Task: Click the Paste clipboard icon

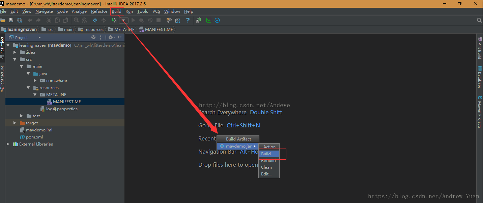Action: pyautogui.click(x=66, y=20)
